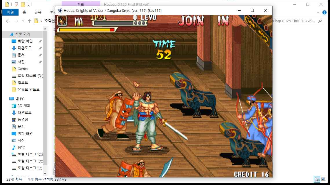This screenshot has height=185, width=330.
Task: Click the properties checkmark icon in title bar
Action: click(17, 4)
